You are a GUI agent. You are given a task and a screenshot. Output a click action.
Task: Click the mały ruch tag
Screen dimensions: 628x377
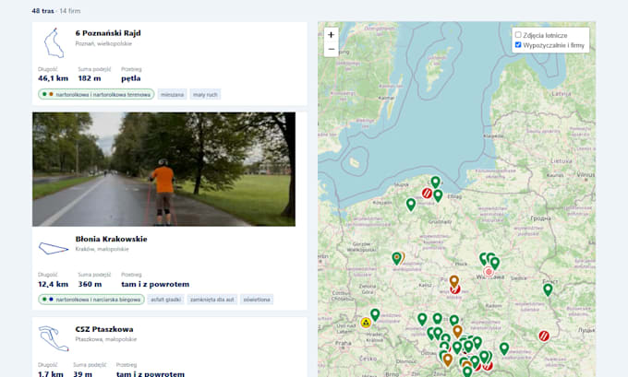click(x=205, y=94)
